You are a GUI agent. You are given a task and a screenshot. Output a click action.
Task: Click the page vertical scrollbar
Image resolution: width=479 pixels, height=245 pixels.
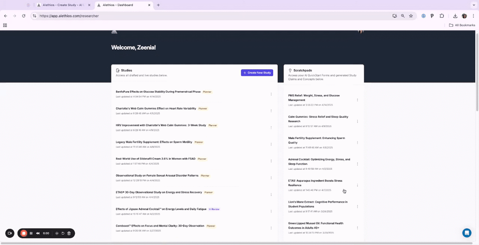(x=477, y=71)
